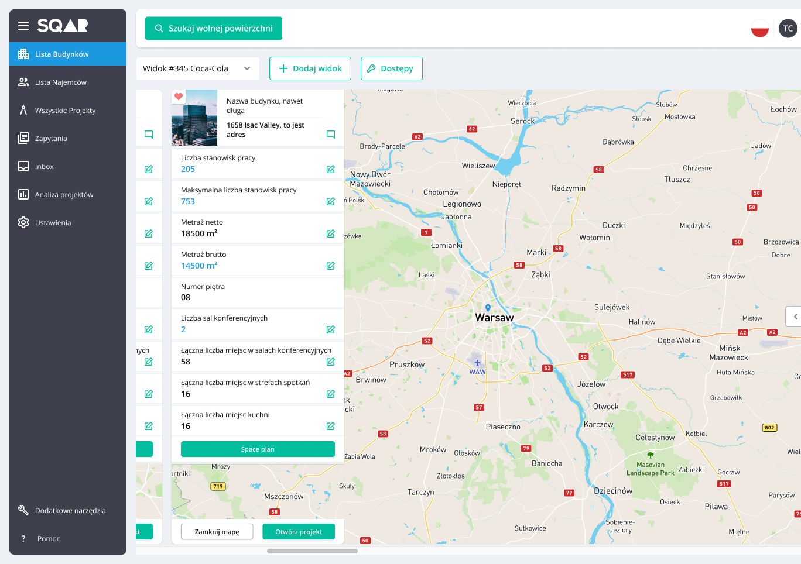Viewport: 801px width, 564px height.
Task: Open the TC user avatar menu
Action: click(788, 28)
